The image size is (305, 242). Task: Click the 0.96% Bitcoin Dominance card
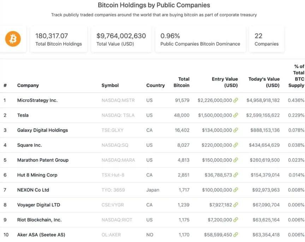200,39
